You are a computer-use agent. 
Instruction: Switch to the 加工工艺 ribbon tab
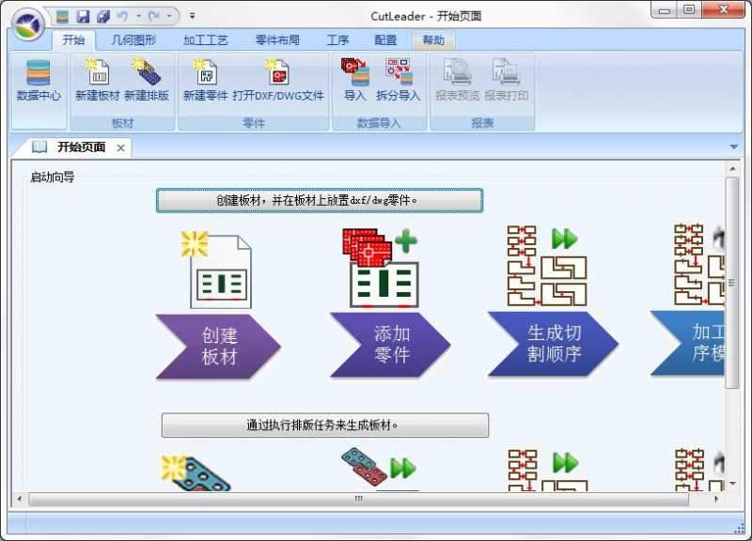tap(206, 40)
